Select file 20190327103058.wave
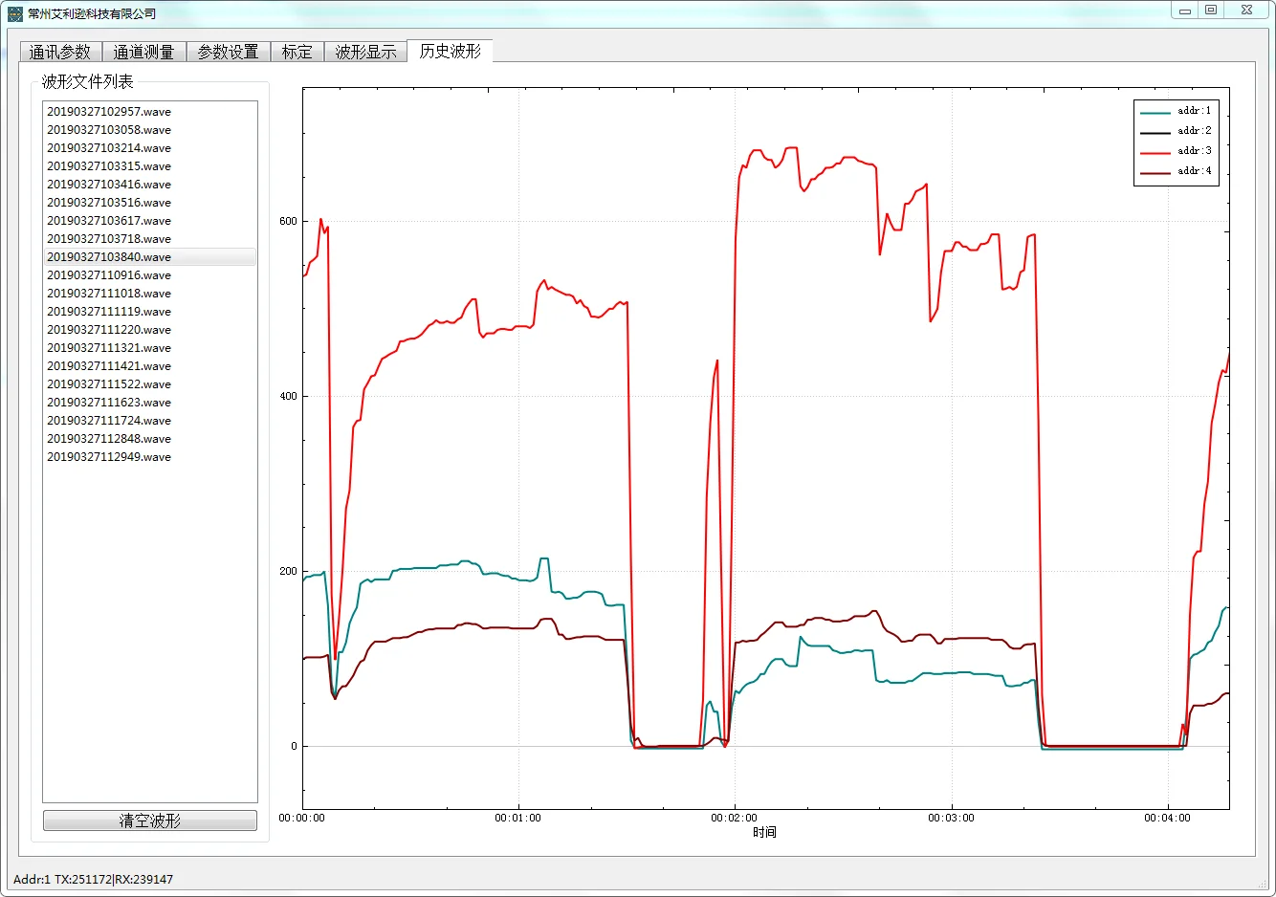 [x=150, y=130]
